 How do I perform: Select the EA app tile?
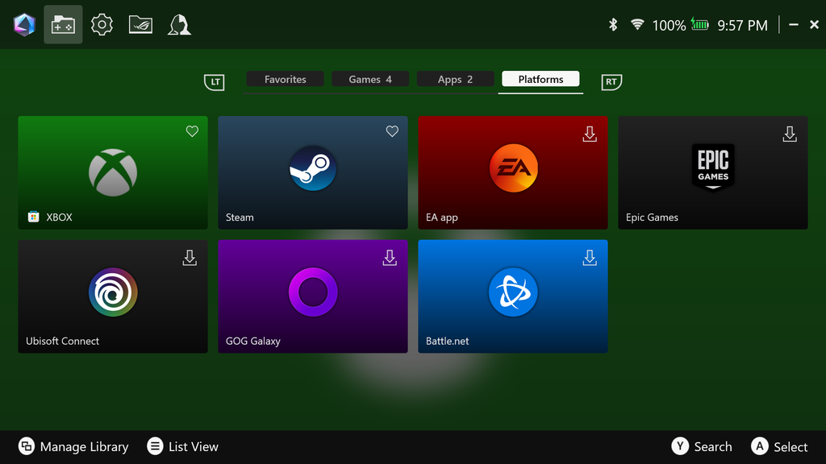click(x=512, y=172)
